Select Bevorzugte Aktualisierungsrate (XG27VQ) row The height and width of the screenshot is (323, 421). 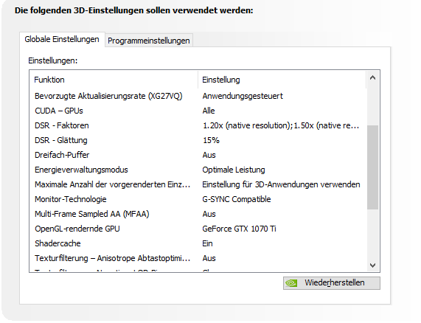pos(198,96)
